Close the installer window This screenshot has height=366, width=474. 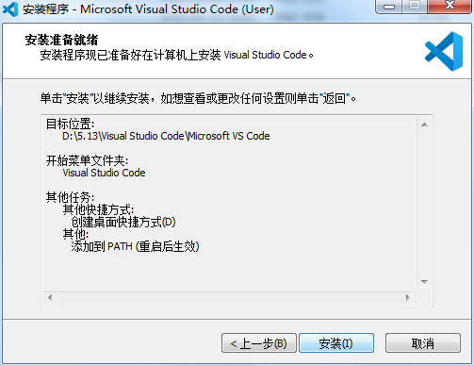450,7
